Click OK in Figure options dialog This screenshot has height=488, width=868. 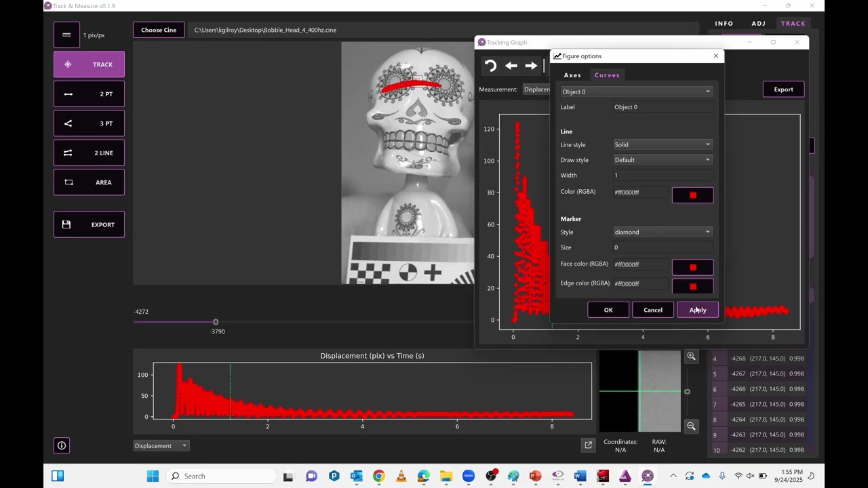click(608, 310)
